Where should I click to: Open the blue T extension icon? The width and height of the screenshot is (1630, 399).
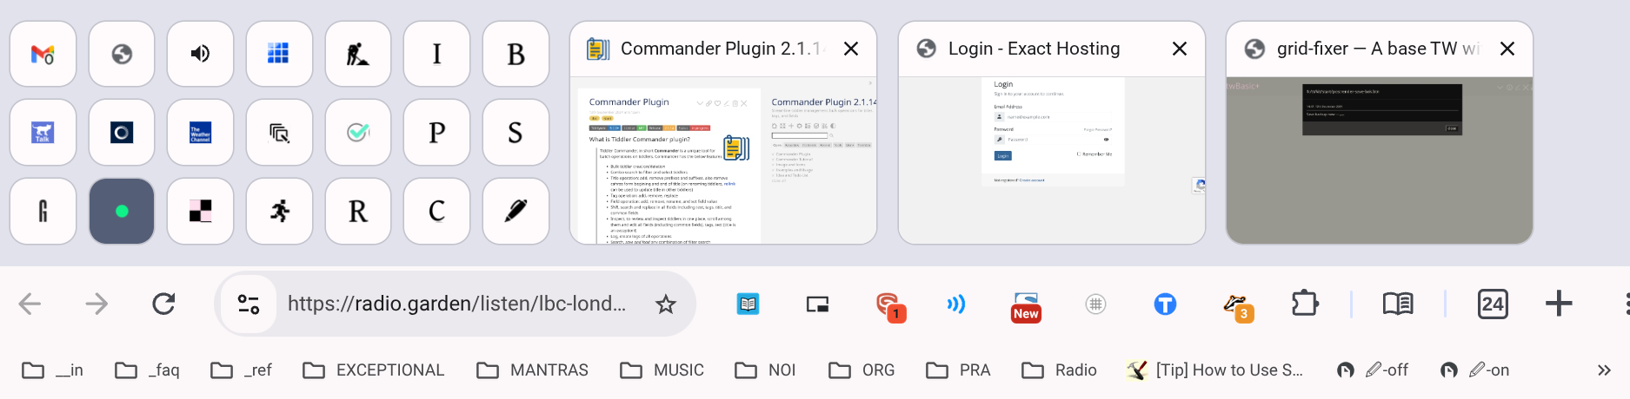coord(1165,304)
